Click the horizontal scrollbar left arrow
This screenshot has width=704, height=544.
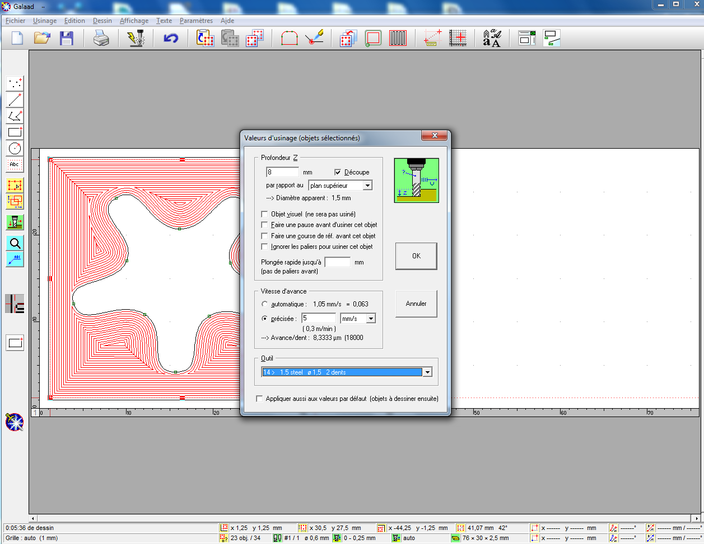[x=33, y=518]
